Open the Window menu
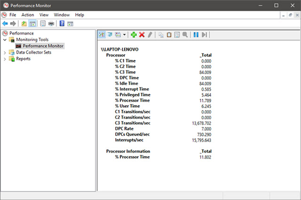 [62, 15]
